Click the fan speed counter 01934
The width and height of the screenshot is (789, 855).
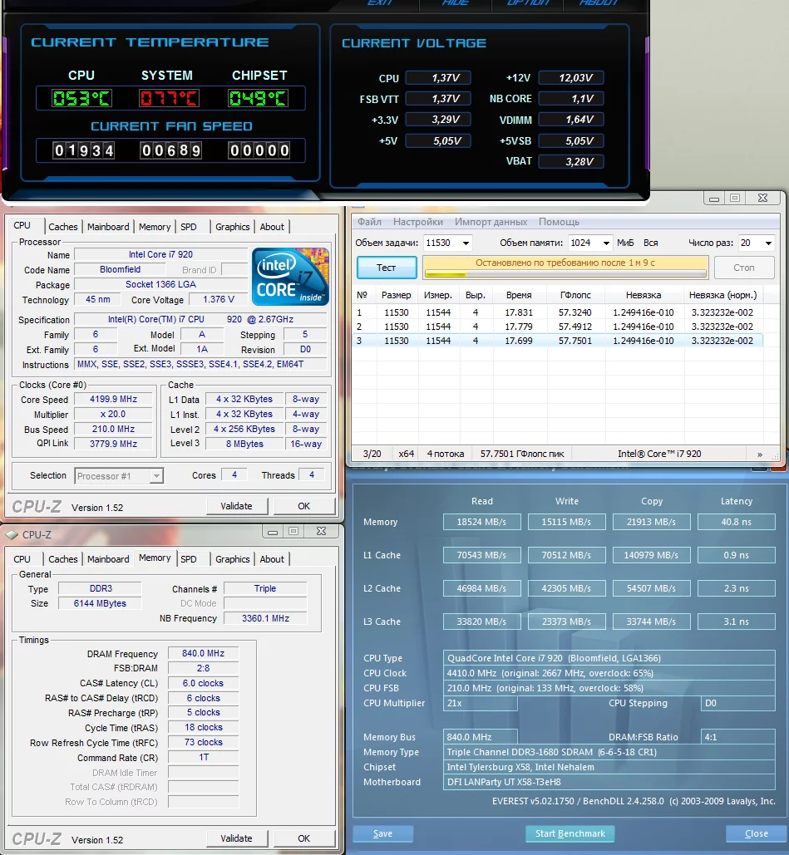pyautogui.click(x=83, y=150)
